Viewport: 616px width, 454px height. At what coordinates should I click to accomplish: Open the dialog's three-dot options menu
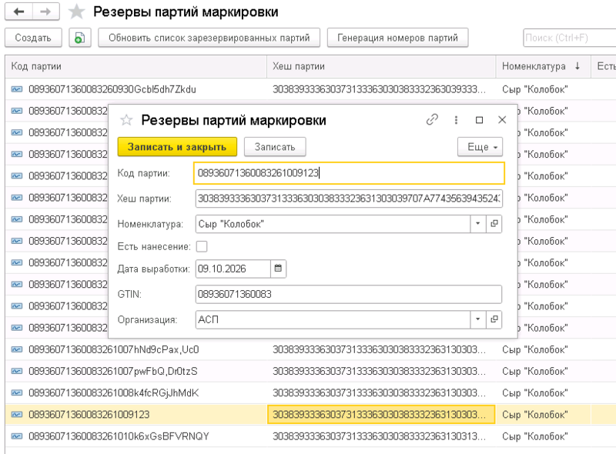coord(456,120)
